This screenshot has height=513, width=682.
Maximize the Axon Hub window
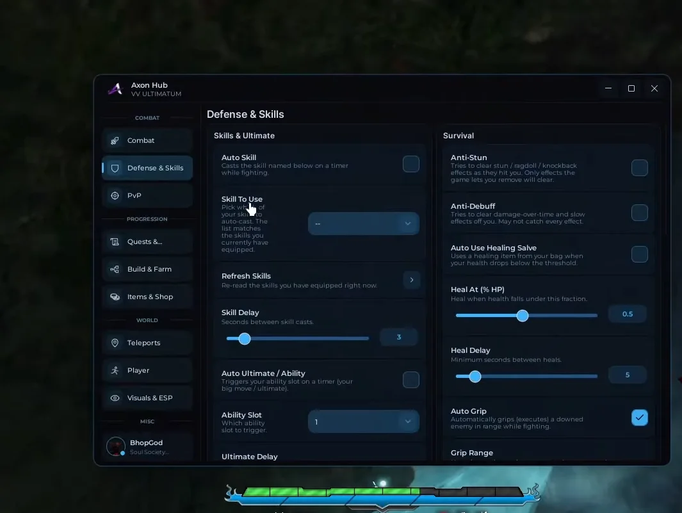click(x=631, y=88)
